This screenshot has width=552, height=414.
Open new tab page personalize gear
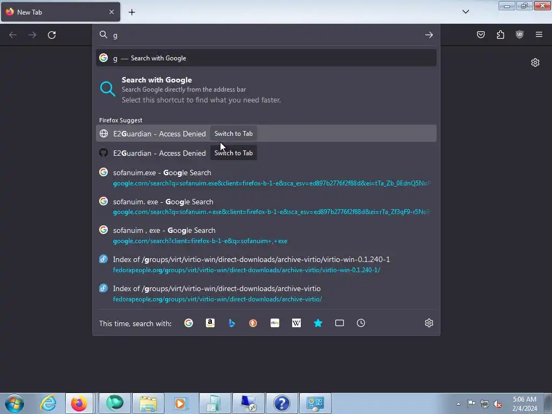click(x=535, y=63)
